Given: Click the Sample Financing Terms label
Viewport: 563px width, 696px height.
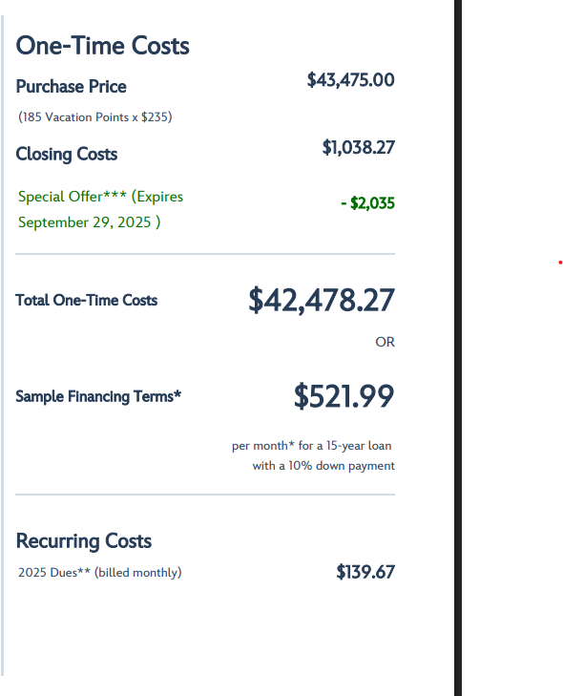Looking at the screenshot, I should (98, 396).
